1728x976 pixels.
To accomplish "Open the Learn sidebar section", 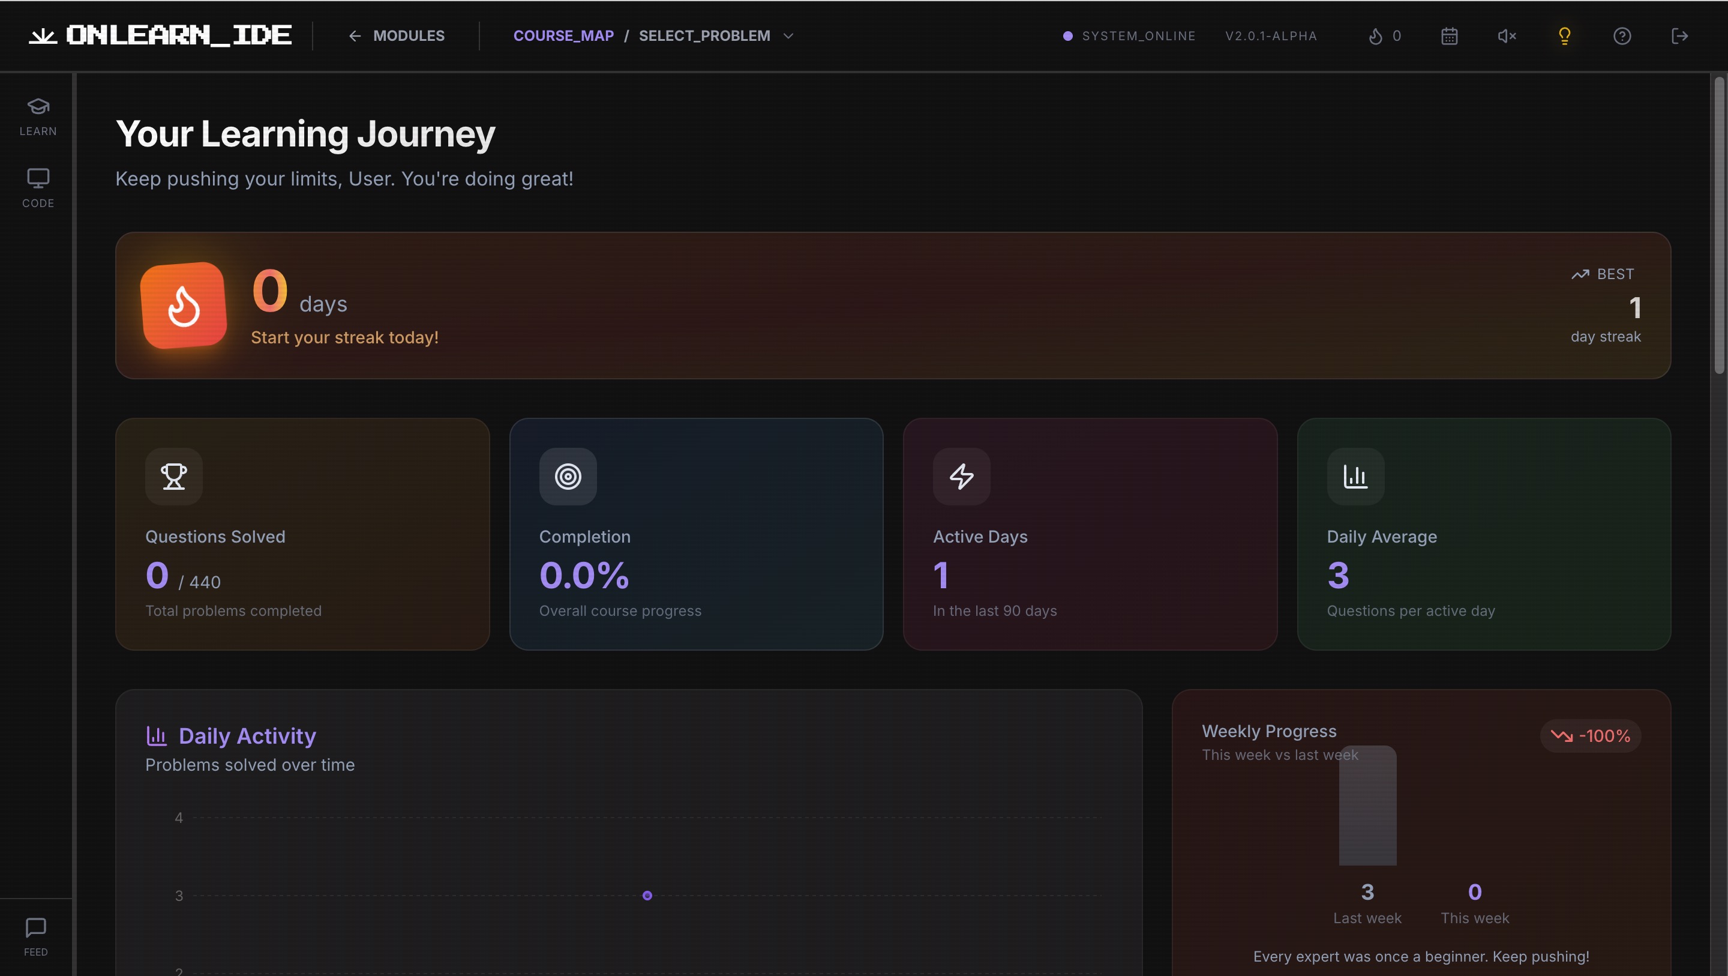I will click(x=38, y=116).
